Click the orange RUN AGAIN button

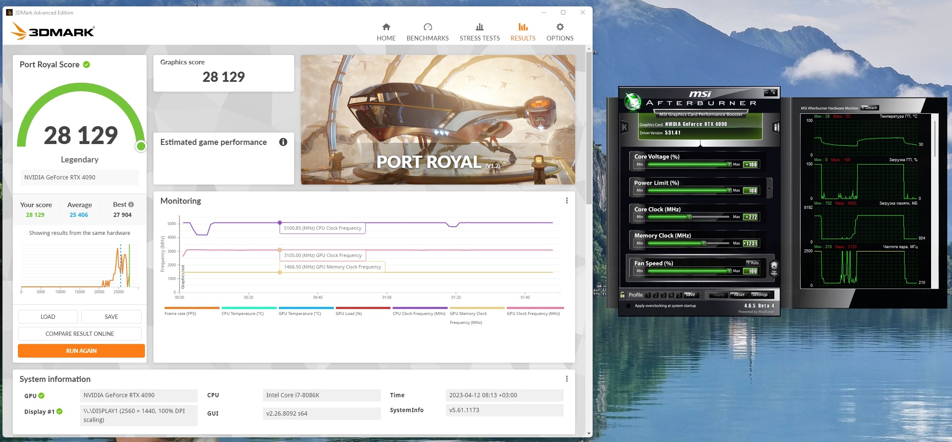(81, 351)
